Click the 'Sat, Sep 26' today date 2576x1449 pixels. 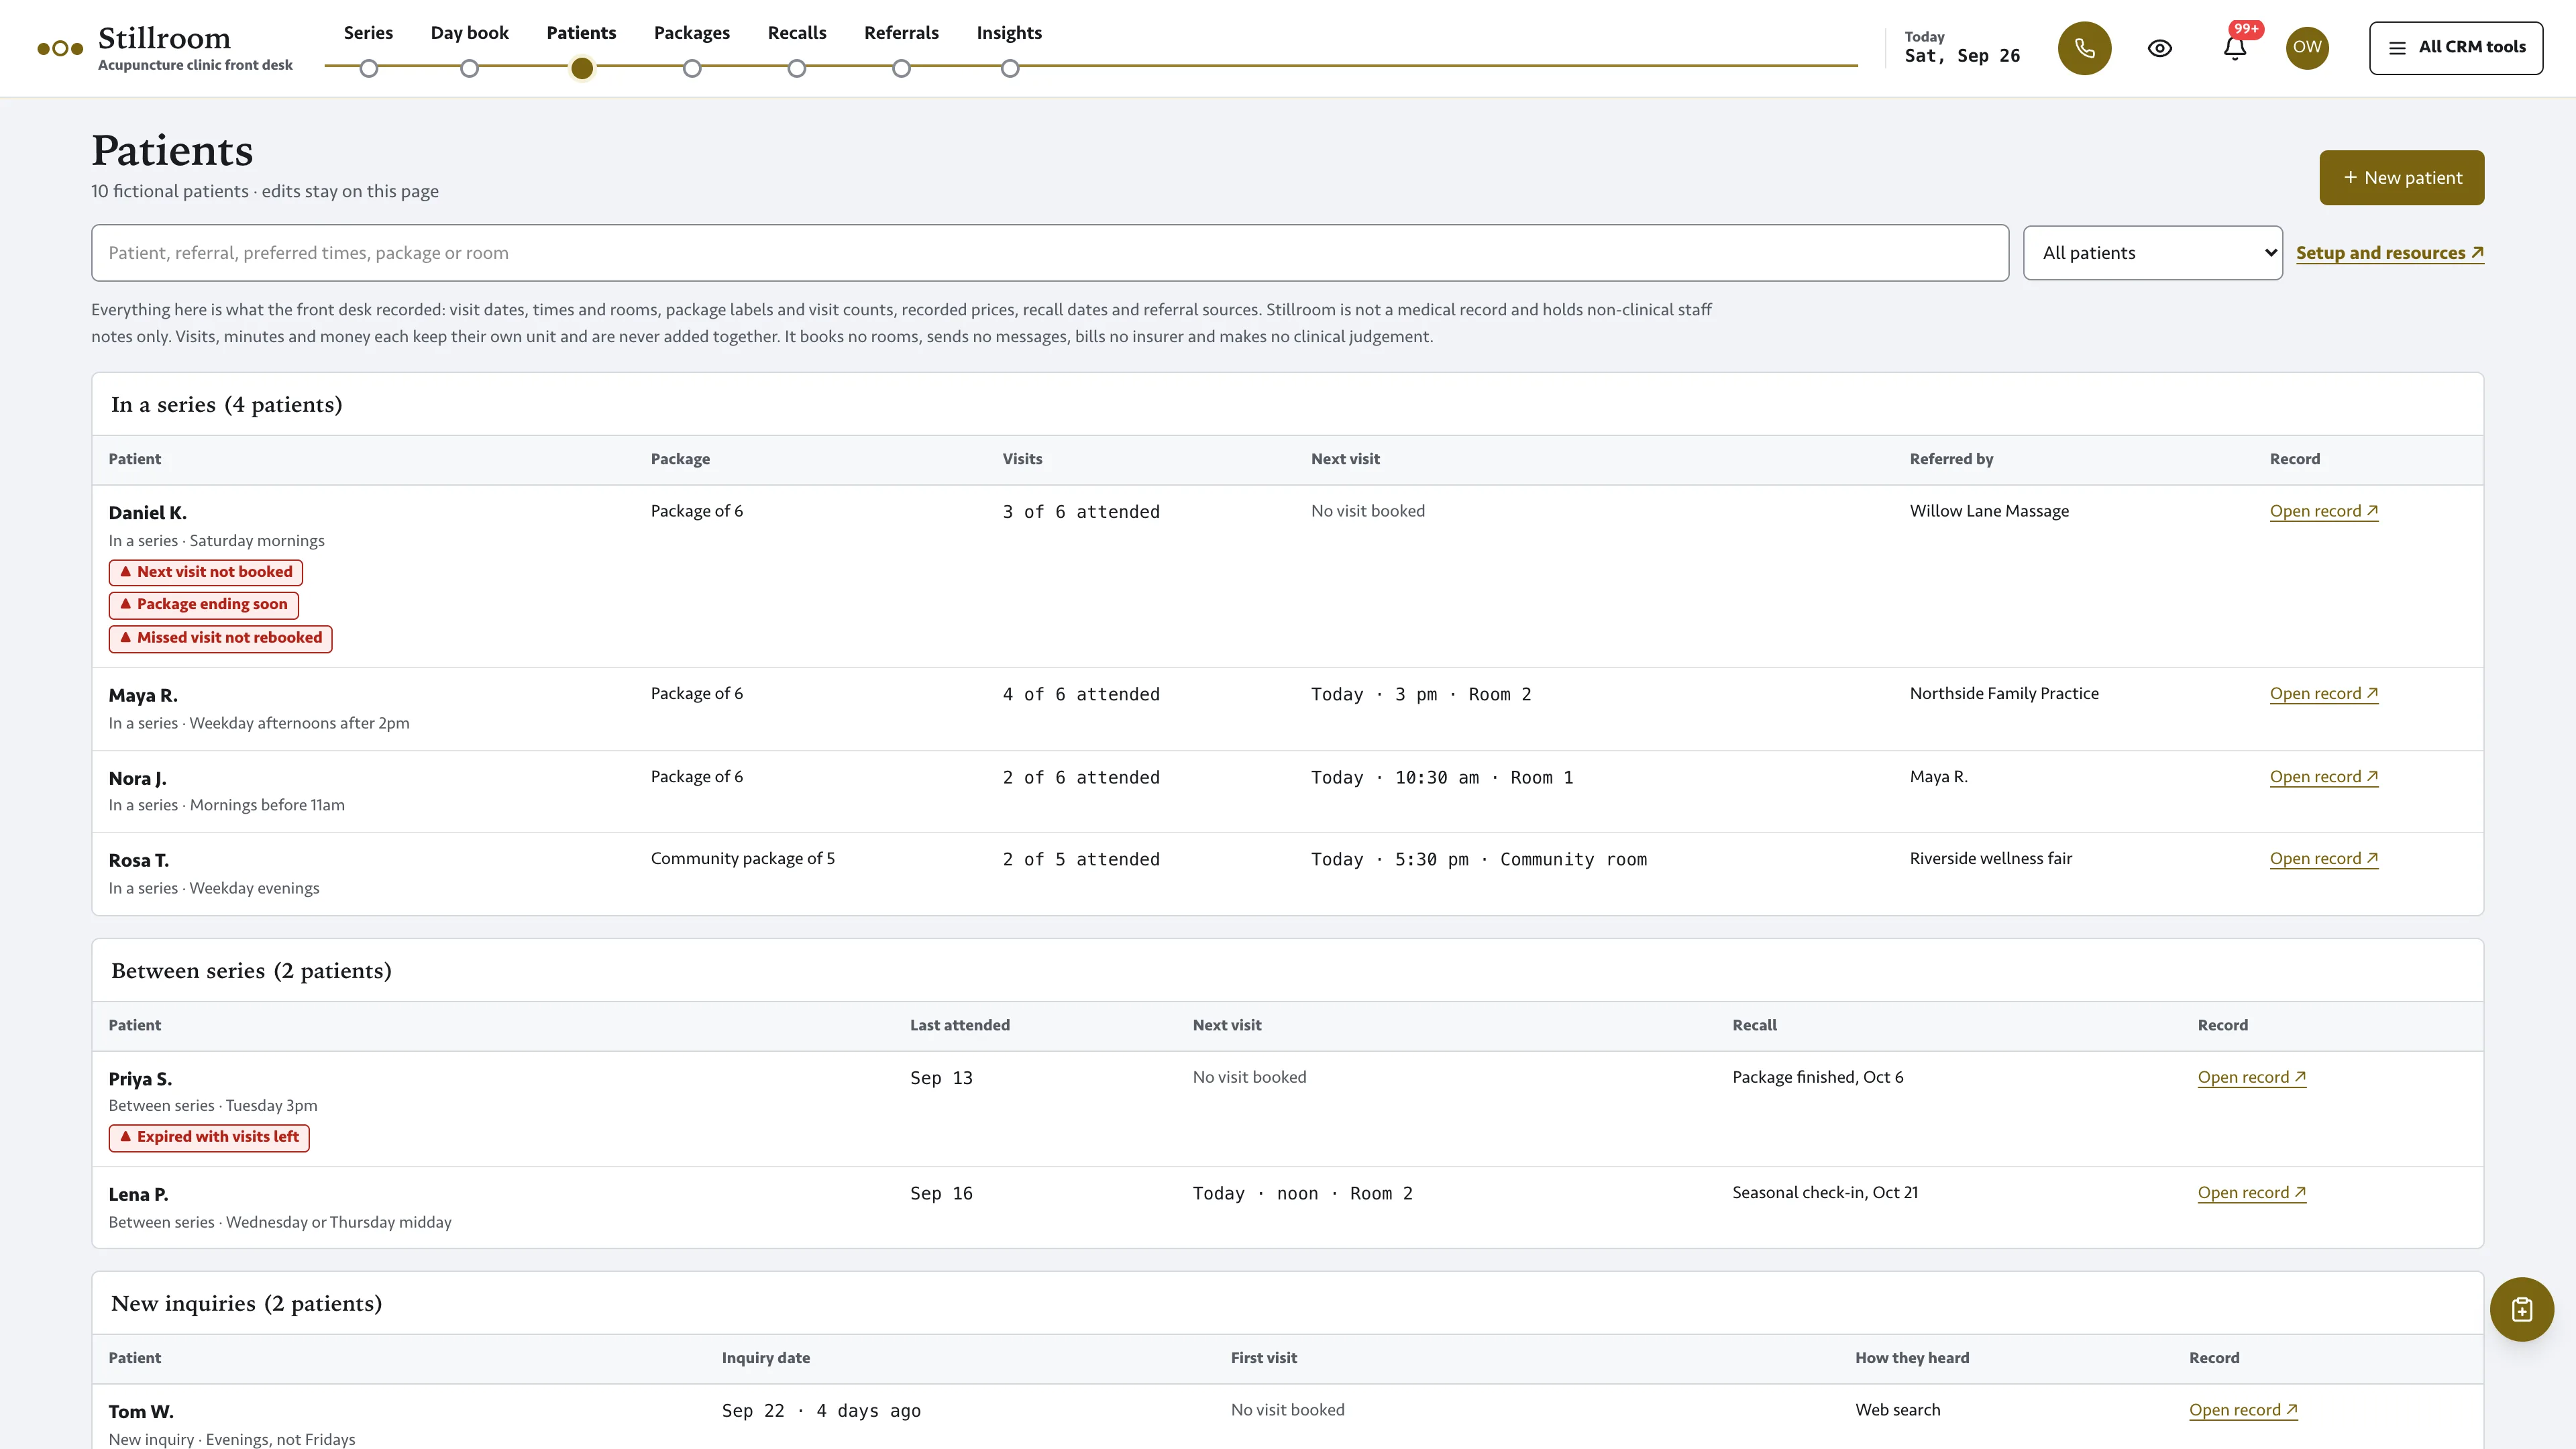pos(1962,56)
